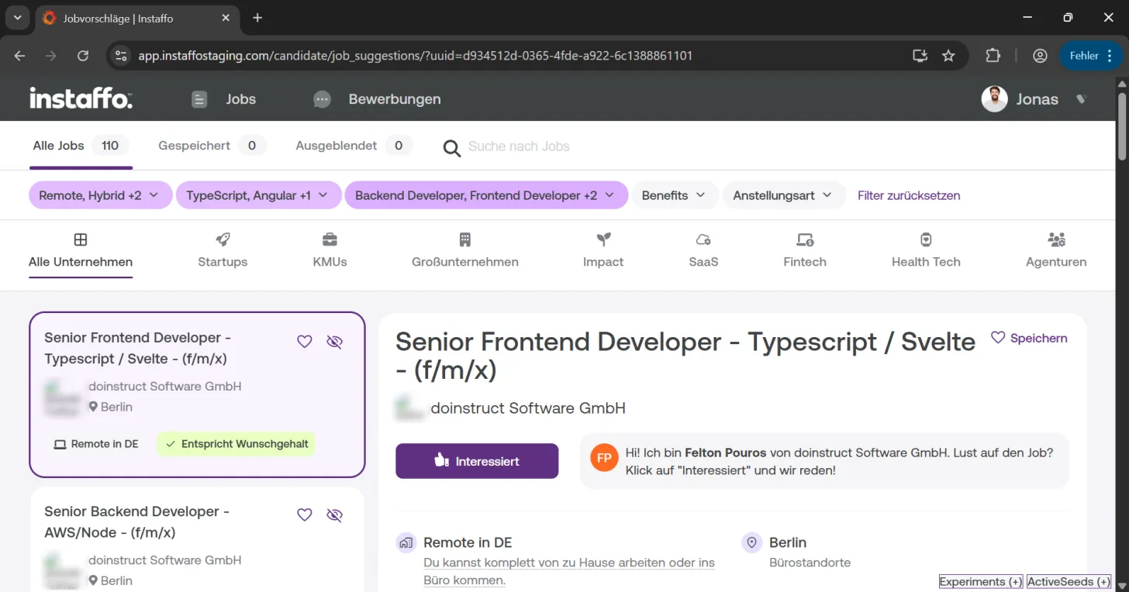Install the app via address bar icon

tap(920, 56)
